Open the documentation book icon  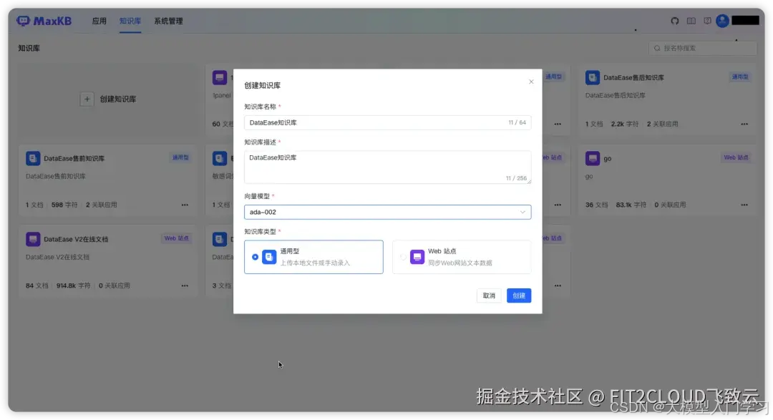pyautogui.click(x=691, y=21)
